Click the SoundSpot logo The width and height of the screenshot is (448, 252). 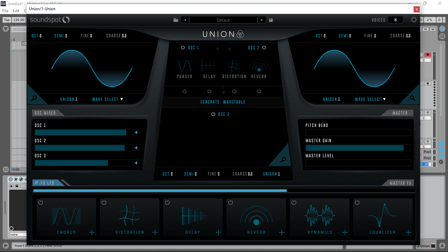pos(50,20)
